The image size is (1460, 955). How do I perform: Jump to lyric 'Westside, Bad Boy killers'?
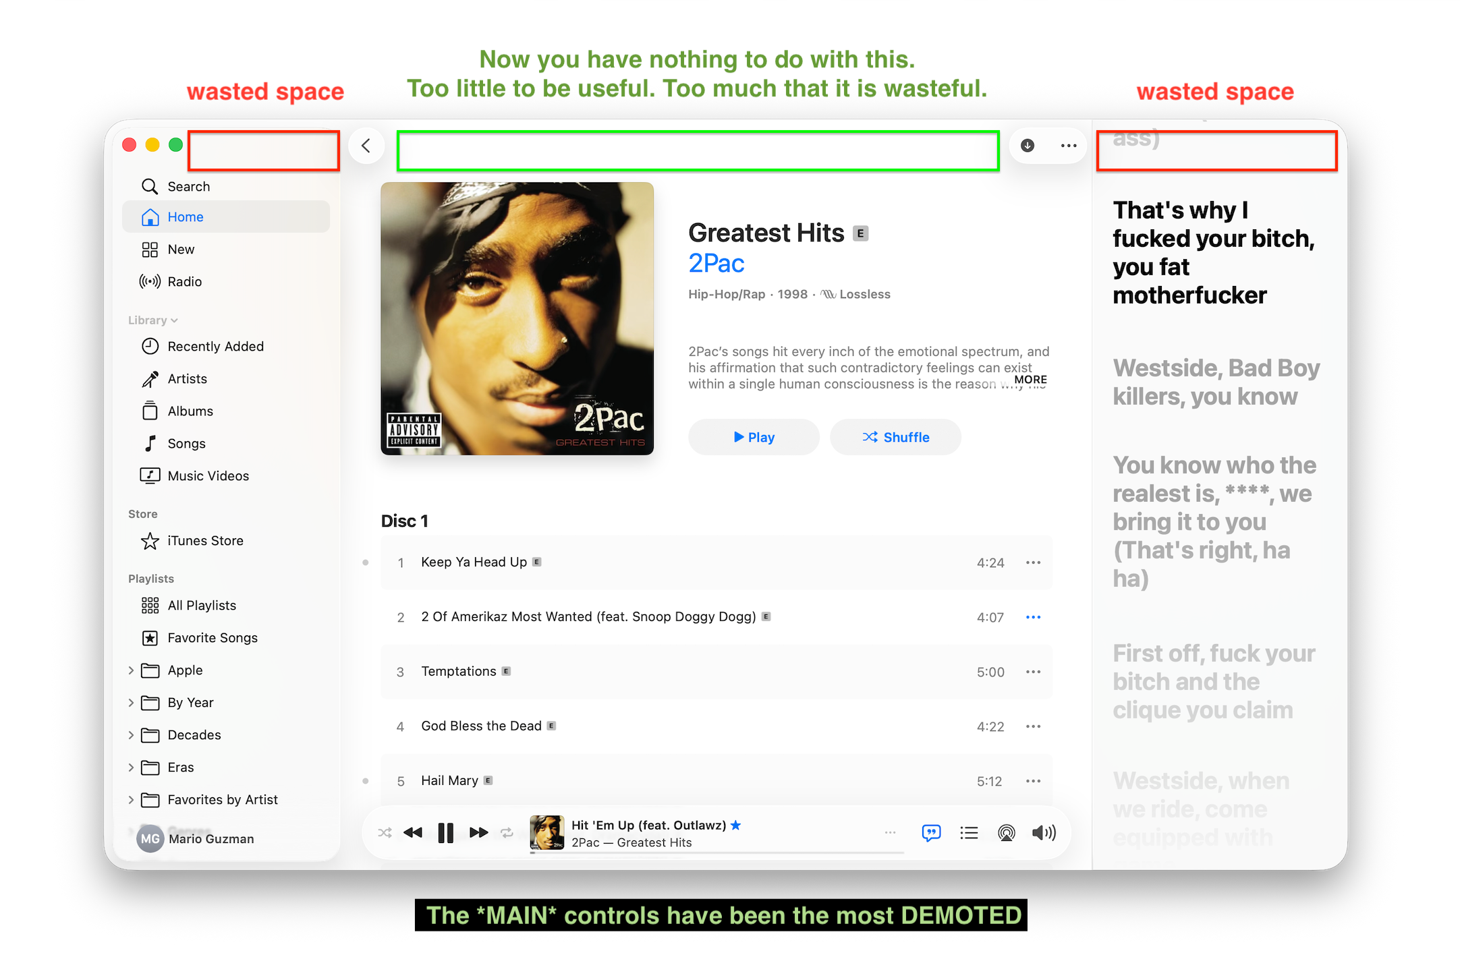click(1216, 382)
